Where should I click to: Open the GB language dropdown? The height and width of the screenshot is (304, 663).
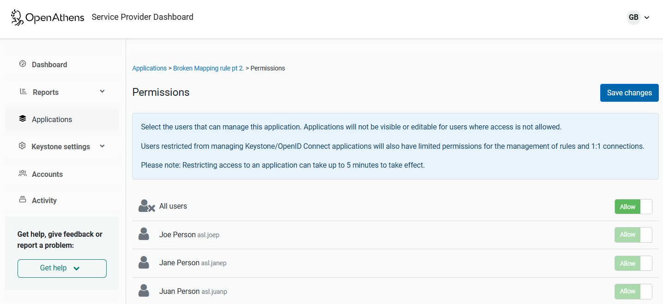click(639, 17)
